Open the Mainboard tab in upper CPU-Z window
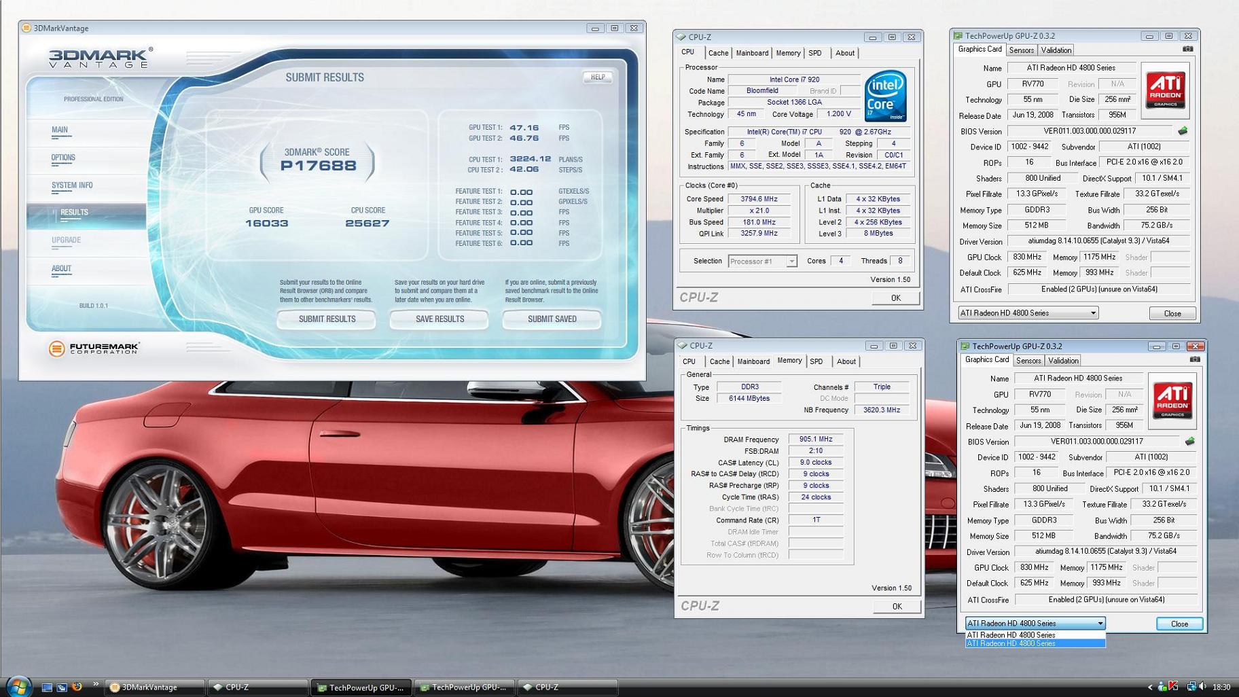This screenshot has height=697, width=1239. coord(752,53)
